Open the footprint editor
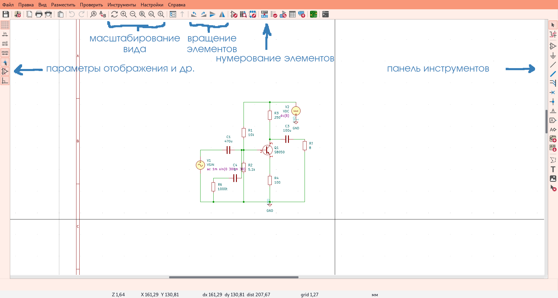The height and width of the screenshot is (298, 558). click(x=253, y=14)
